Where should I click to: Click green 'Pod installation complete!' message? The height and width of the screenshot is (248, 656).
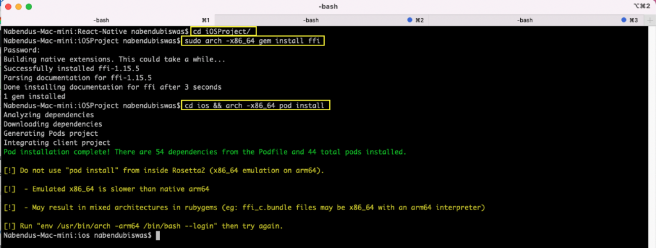205,152
